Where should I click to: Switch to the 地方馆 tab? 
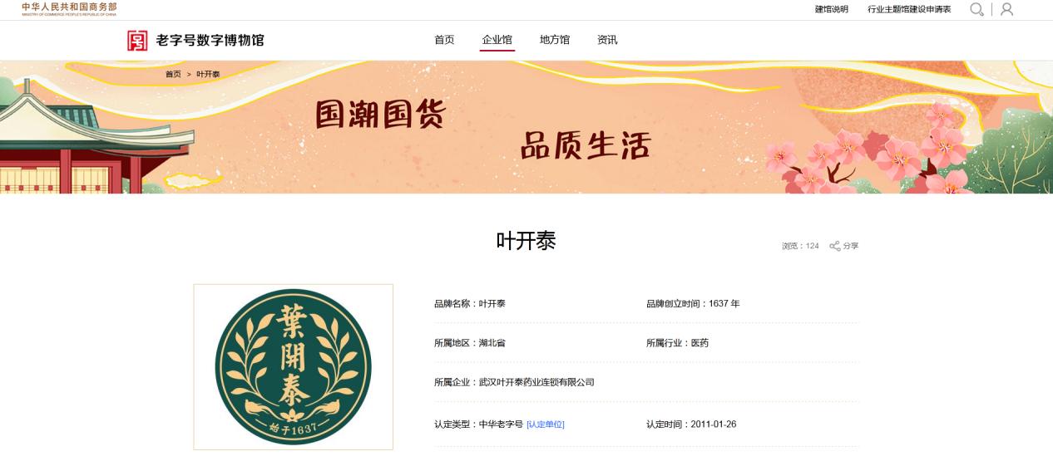pyautogui.click(x=555, y=40)
